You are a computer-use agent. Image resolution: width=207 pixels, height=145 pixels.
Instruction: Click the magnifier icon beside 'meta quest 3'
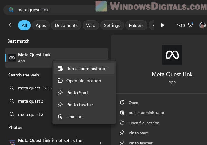(12, 101)
